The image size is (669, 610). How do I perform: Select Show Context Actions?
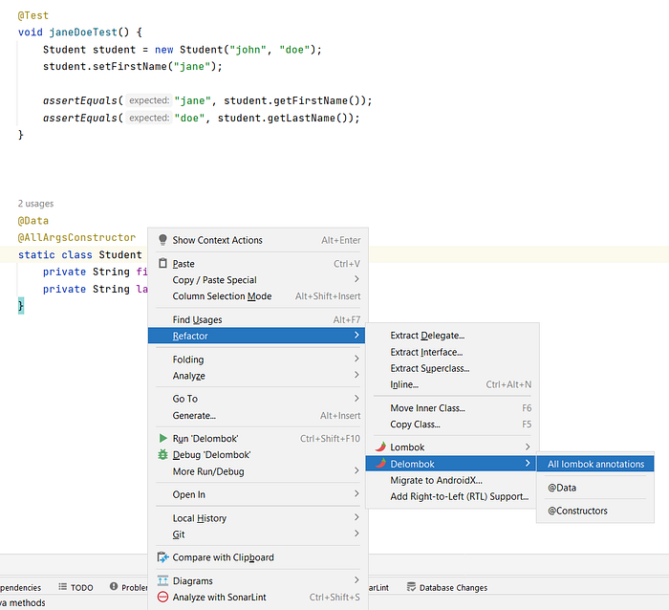[258, 240]
